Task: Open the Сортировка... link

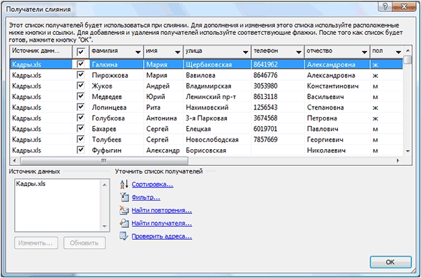Action: pyautogui.click(x=152, y=184)
